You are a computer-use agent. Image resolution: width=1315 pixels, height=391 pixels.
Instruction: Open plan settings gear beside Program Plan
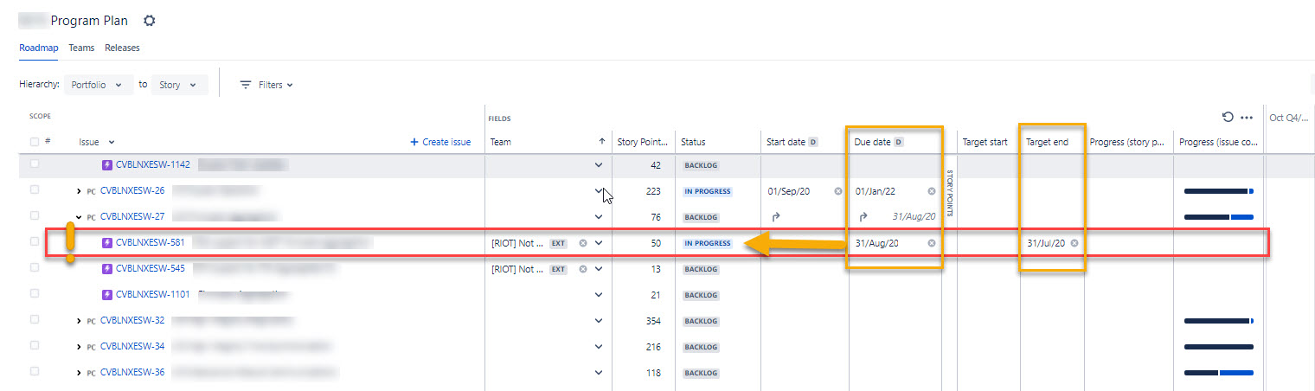(149, 21)
